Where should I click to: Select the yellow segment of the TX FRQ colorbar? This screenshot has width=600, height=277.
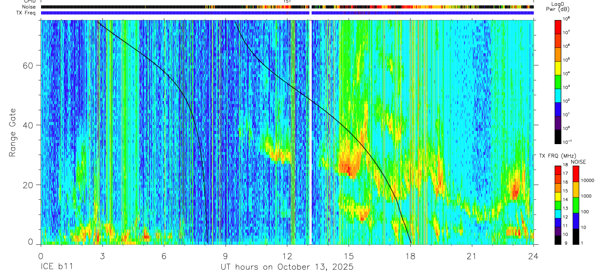[x=557, y=196]
